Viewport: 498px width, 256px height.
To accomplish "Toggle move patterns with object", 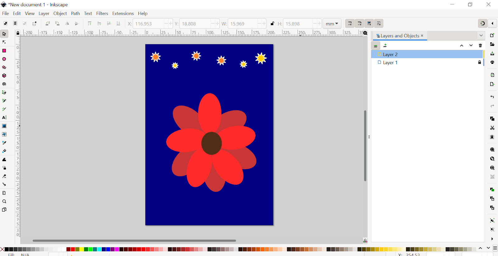I will tap(379, 23).
